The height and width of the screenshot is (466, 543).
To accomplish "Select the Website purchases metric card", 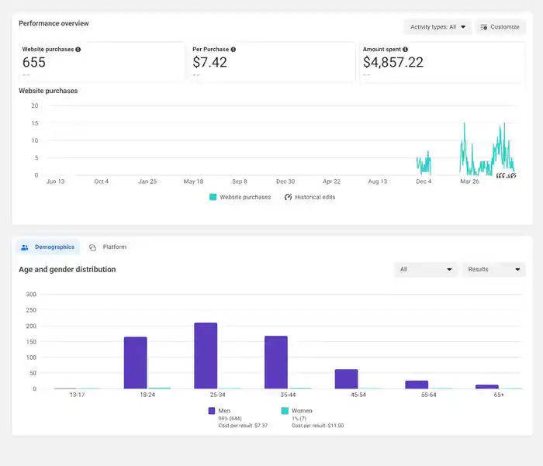I will coord(102,62).
